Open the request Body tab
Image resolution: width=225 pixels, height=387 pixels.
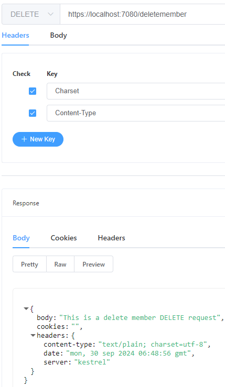coord(58,36)
